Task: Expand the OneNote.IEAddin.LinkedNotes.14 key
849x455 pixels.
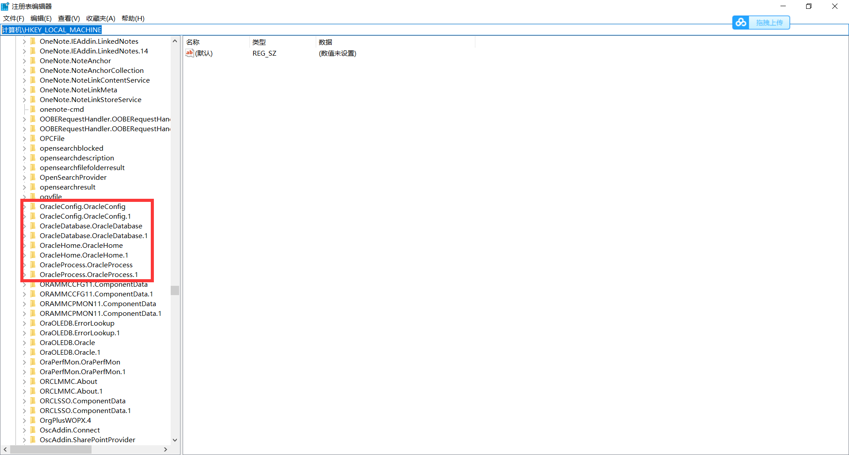Action: tap(24, 51)
